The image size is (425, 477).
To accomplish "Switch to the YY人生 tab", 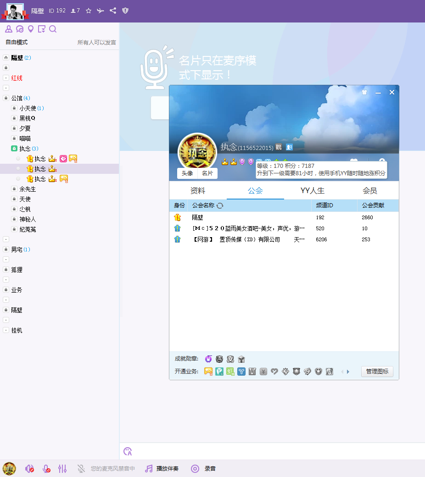I will click(313, 191).
